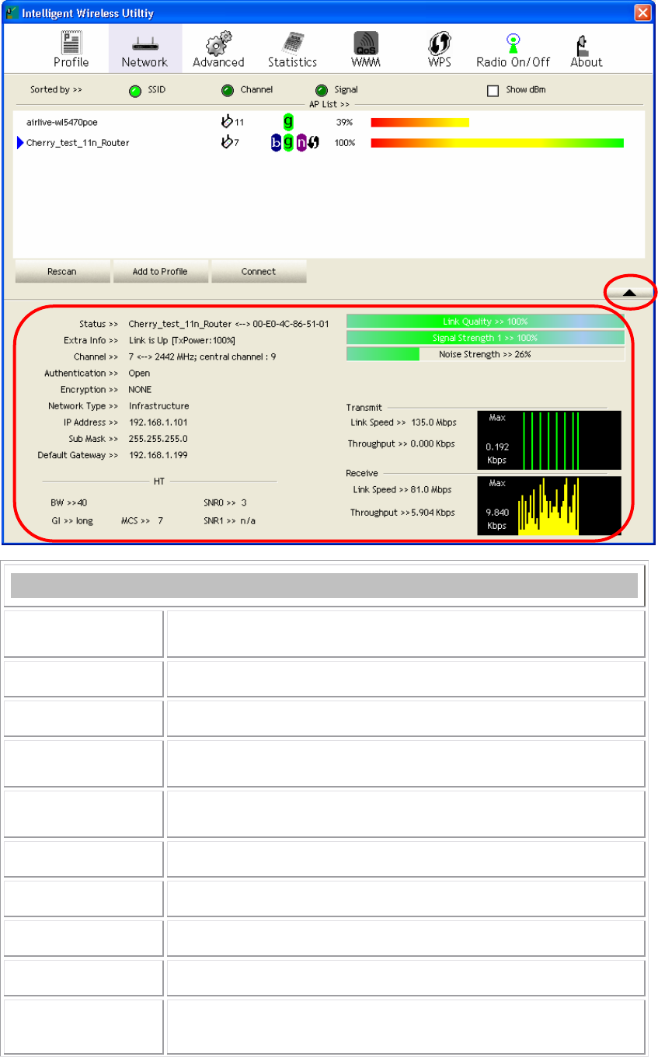Toggle Radio On/Off antenna icon
Viewport: 658px width, 1057px height.
[513, 43]
